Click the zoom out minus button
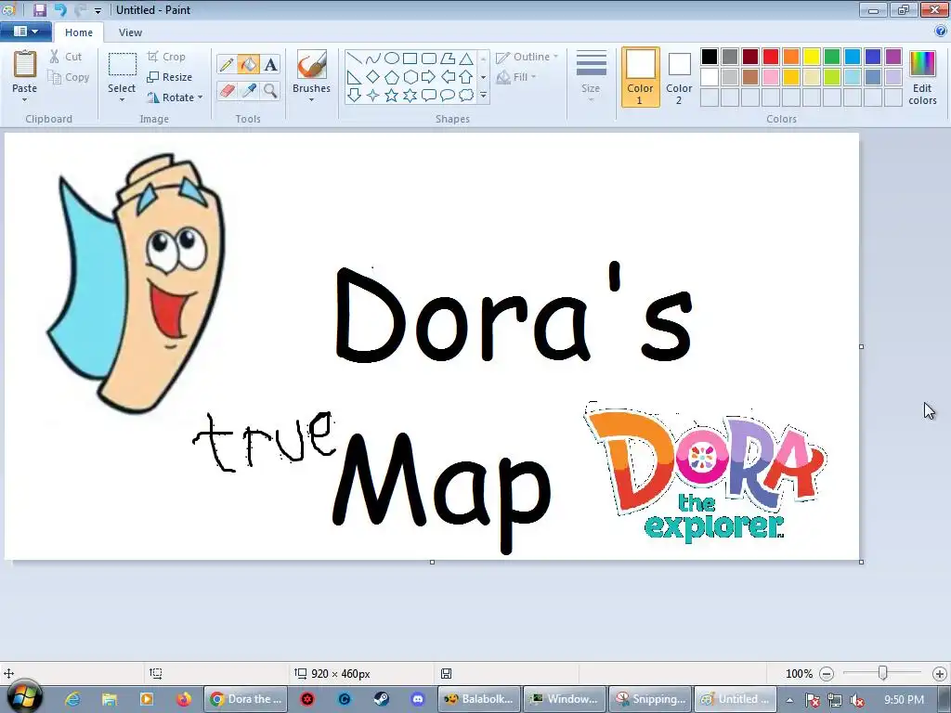The height and width of the screenshot is (713, 951). [x=826, y=674]
